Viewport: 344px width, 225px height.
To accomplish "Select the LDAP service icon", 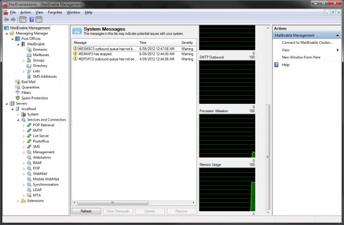I will (x=29, y=190).
